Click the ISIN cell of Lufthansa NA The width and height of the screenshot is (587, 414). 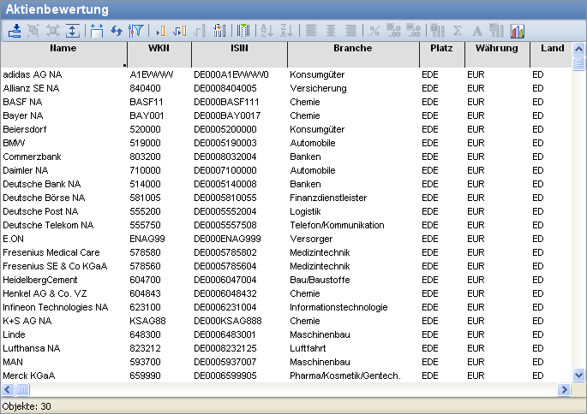click(225, 348)
